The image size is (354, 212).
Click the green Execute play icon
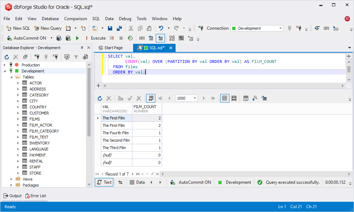pyautogui.click(x=78, y=38)
